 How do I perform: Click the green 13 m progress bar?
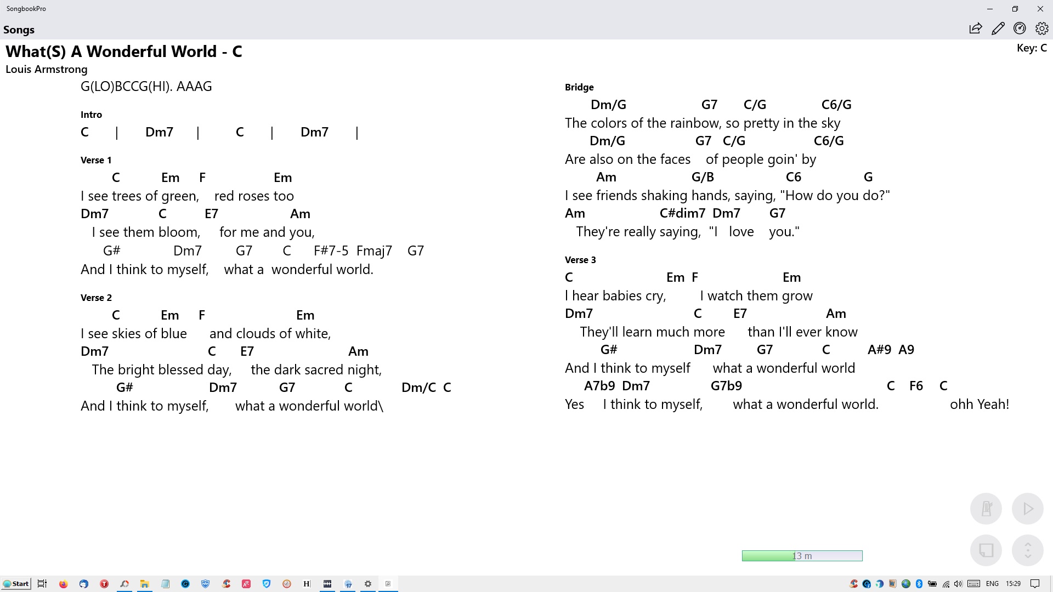tap(802, 556)
